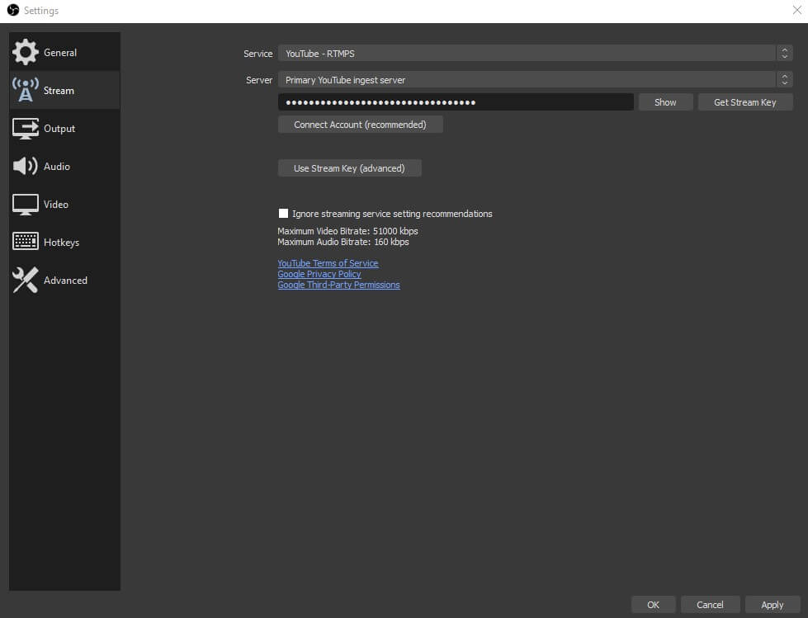
Task: Open the Service dropdown
Action: (x=528, y=53)
